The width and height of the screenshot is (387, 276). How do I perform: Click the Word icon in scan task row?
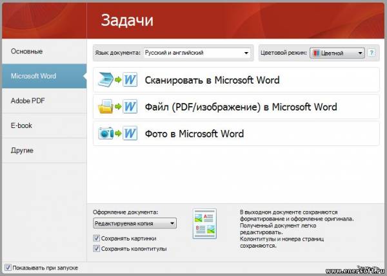130,80
